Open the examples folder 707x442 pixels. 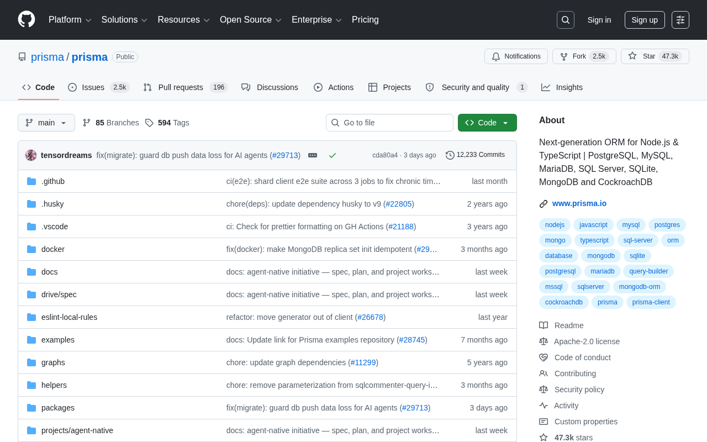[x=59, y=340]
